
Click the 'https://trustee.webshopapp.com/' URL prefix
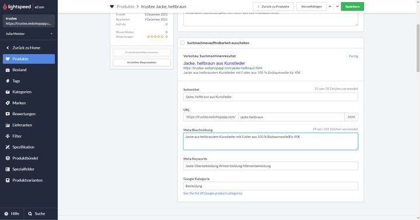[211, 117]
